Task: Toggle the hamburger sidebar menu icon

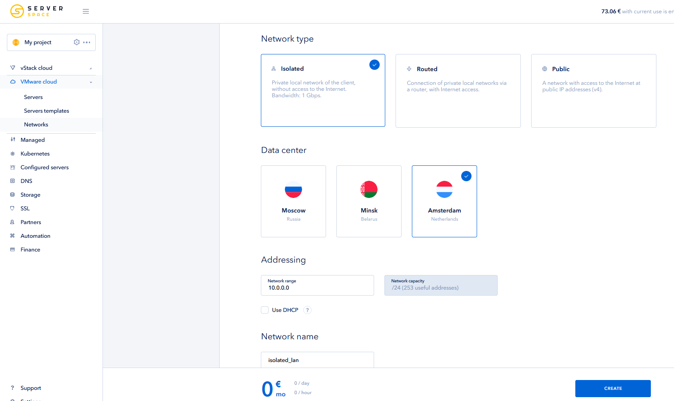Action: click(86, 12)
